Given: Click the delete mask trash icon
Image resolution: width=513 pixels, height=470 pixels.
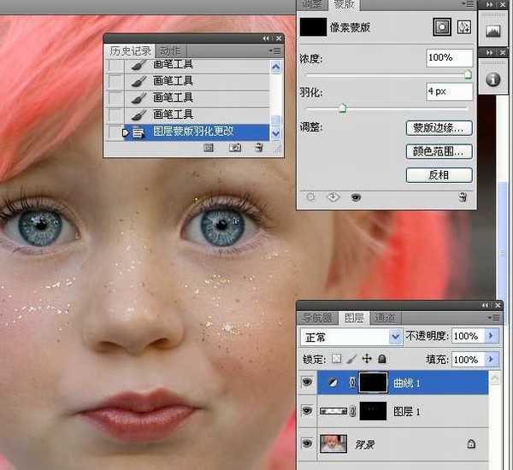Looking at the screenshot, I should pos(463,197).
